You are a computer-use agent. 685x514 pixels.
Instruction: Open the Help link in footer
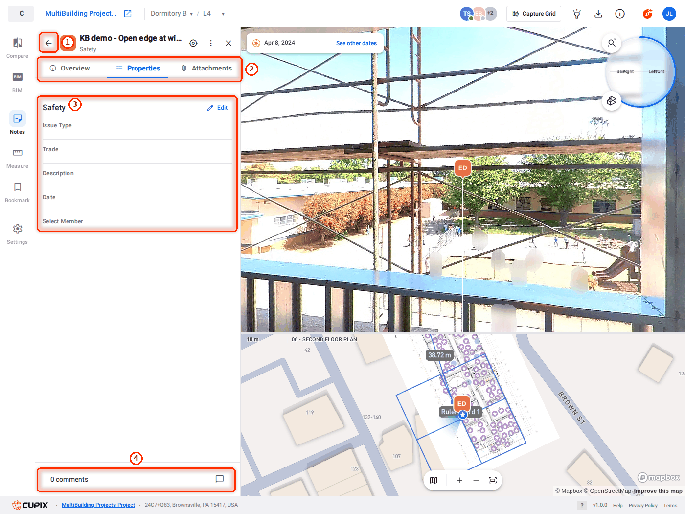click(x=618, y=506)
